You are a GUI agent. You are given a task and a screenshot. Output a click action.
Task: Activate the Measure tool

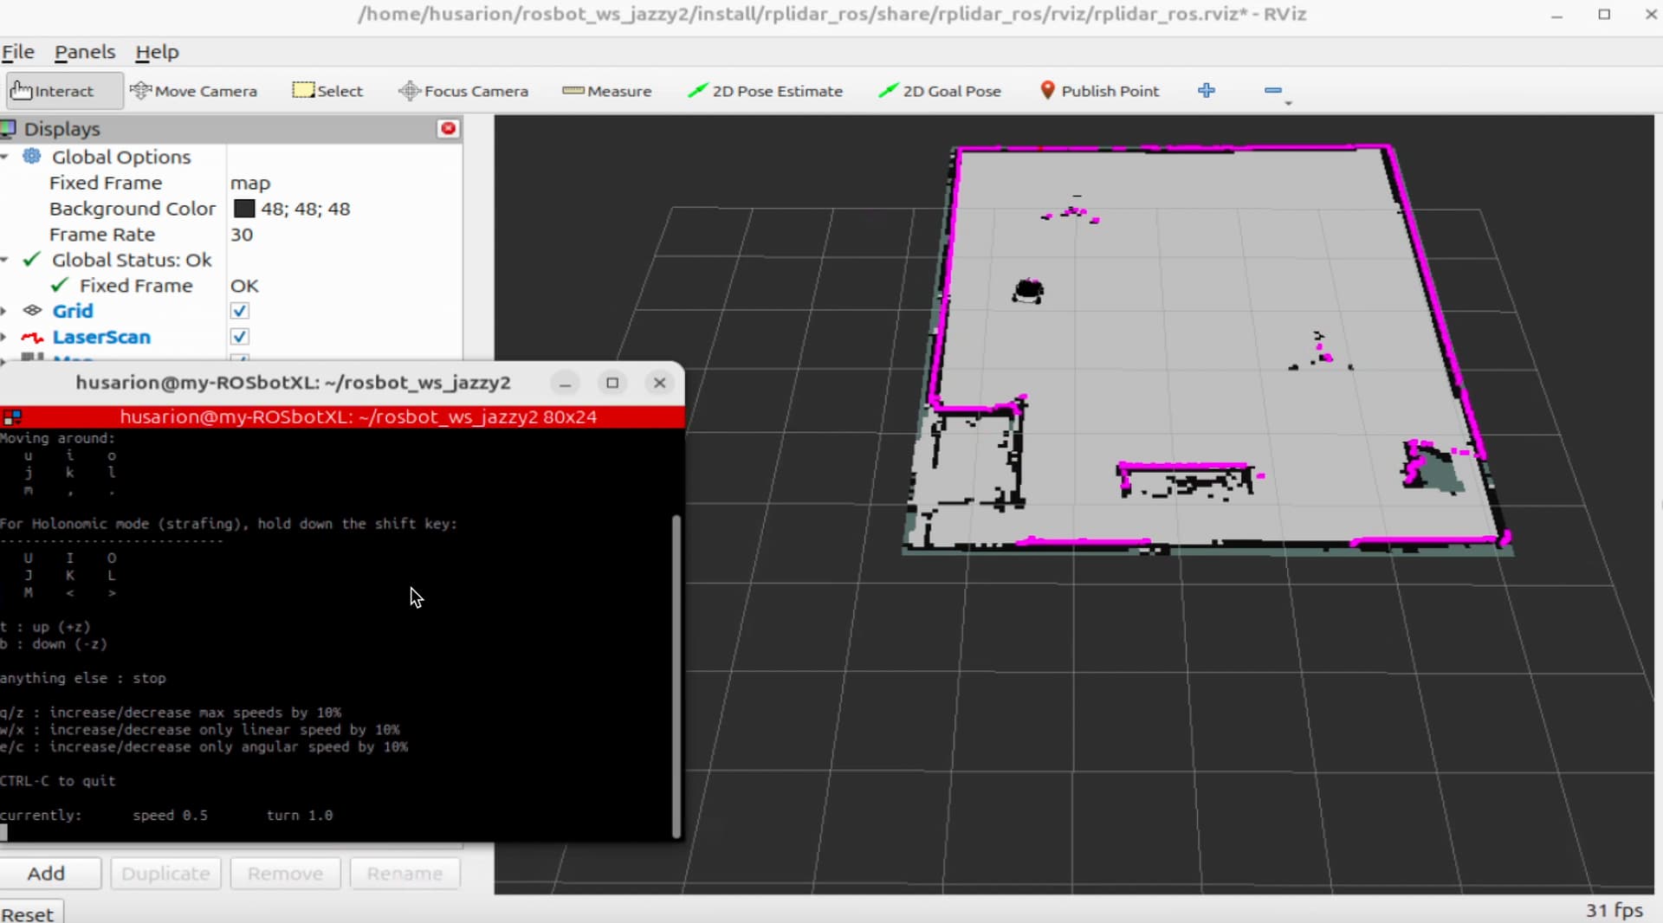tap(607, 91)
